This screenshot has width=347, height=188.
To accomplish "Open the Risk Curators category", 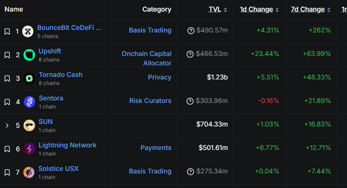I will [x=150, y=101].
